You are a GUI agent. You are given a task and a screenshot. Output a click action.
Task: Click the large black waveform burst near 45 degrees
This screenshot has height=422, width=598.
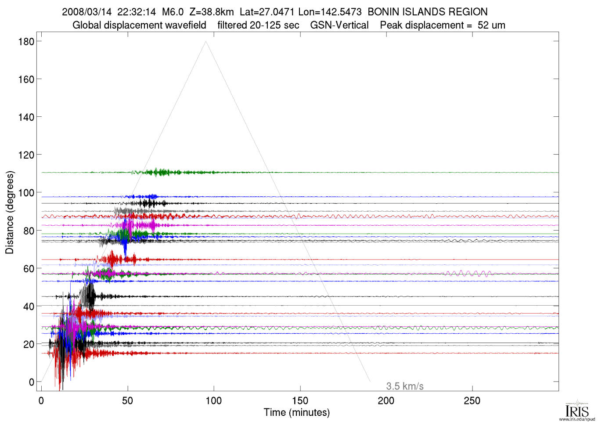[90, 296]
